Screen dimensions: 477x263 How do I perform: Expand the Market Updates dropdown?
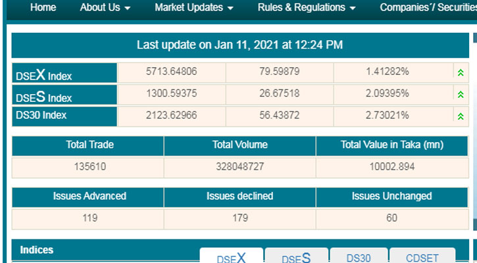click(194, 8)
